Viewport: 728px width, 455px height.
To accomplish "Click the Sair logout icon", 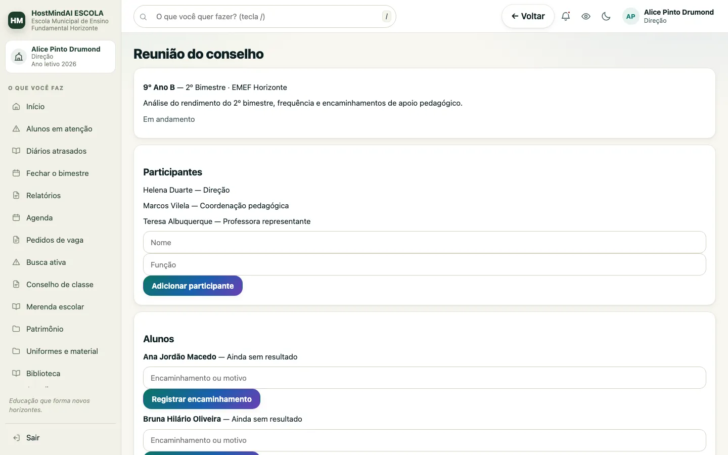I will 16,438.
